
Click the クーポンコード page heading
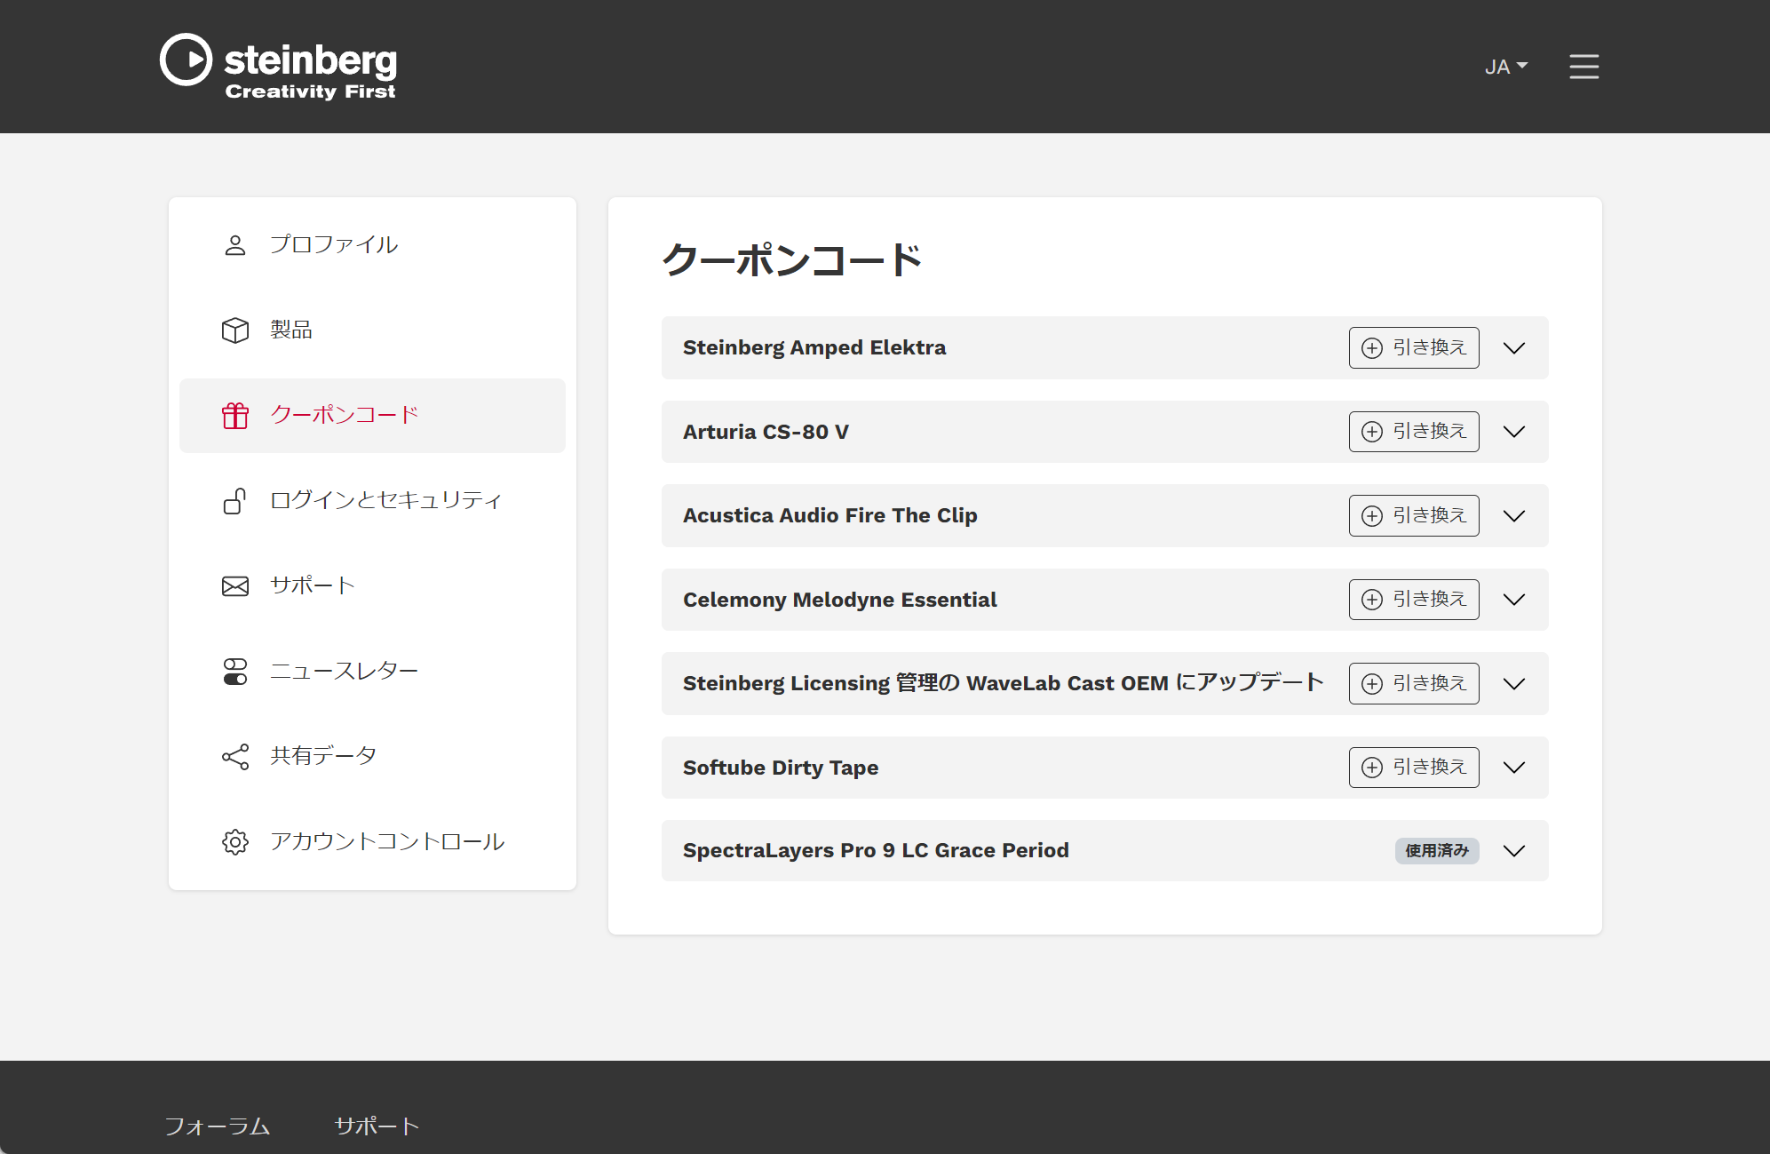pyautogui.click(x=792, y=260)
